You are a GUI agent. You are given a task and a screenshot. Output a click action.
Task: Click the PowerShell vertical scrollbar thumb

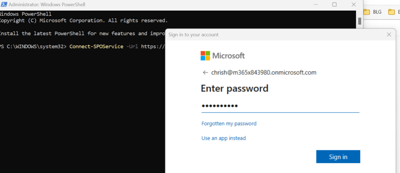[x=359, y=21]
